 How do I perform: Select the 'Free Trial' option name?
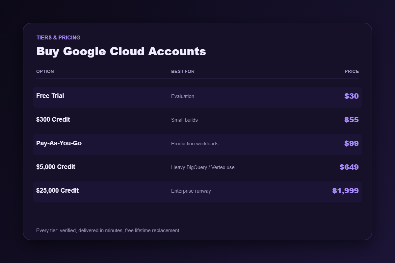(x=50, y=96)
